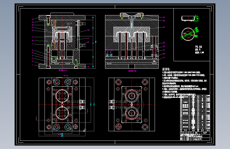230x149 pixels.
Task: Pick the part number 16 label
Action: [88, 42]
